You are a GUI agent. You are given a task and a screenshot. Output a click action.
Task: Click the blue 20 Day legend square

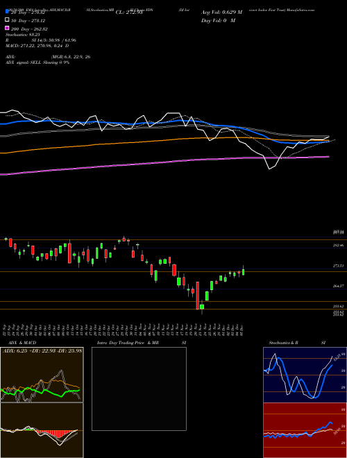[8, 11]
